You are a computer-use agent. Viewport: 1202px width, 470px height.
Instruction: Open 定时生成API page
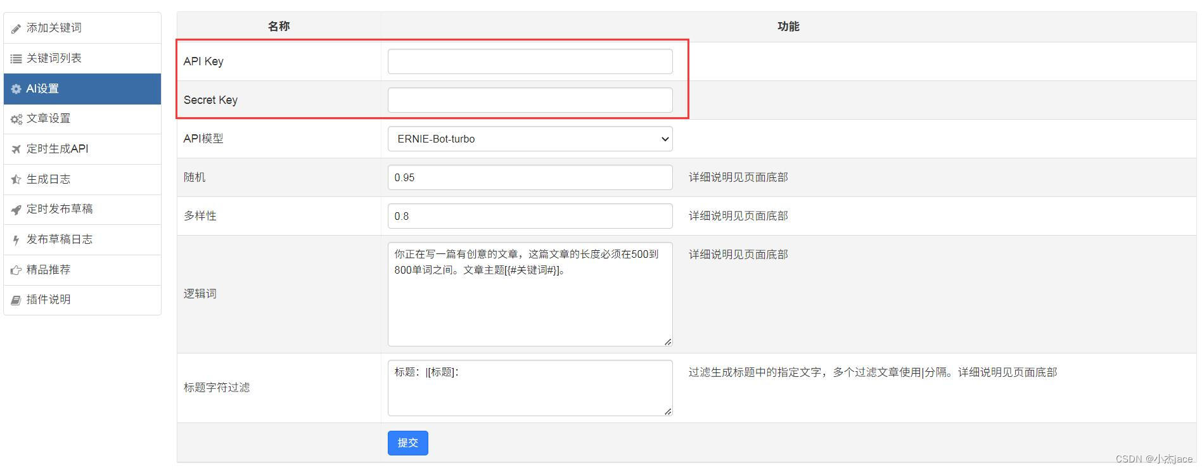point(82,149)
